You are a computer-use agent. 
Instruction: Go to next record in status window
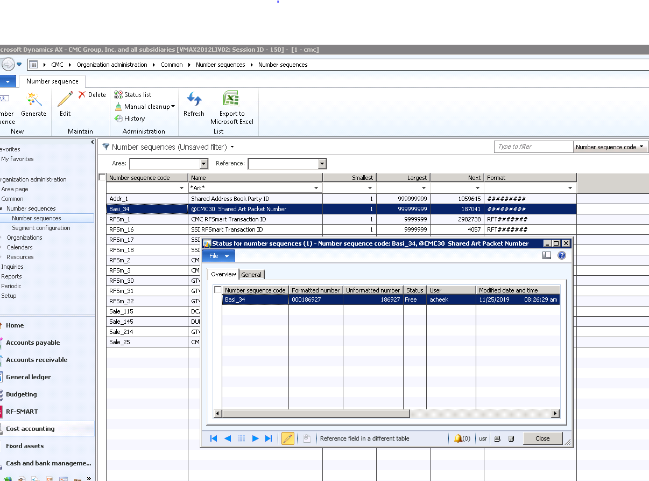click(x=256, y=438)
